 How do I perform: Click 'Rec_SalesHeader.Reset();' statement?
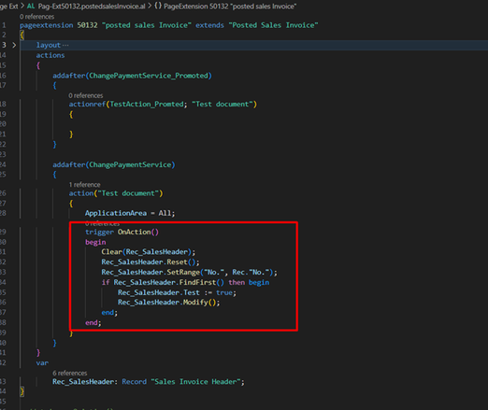click(x=151, y=262)
